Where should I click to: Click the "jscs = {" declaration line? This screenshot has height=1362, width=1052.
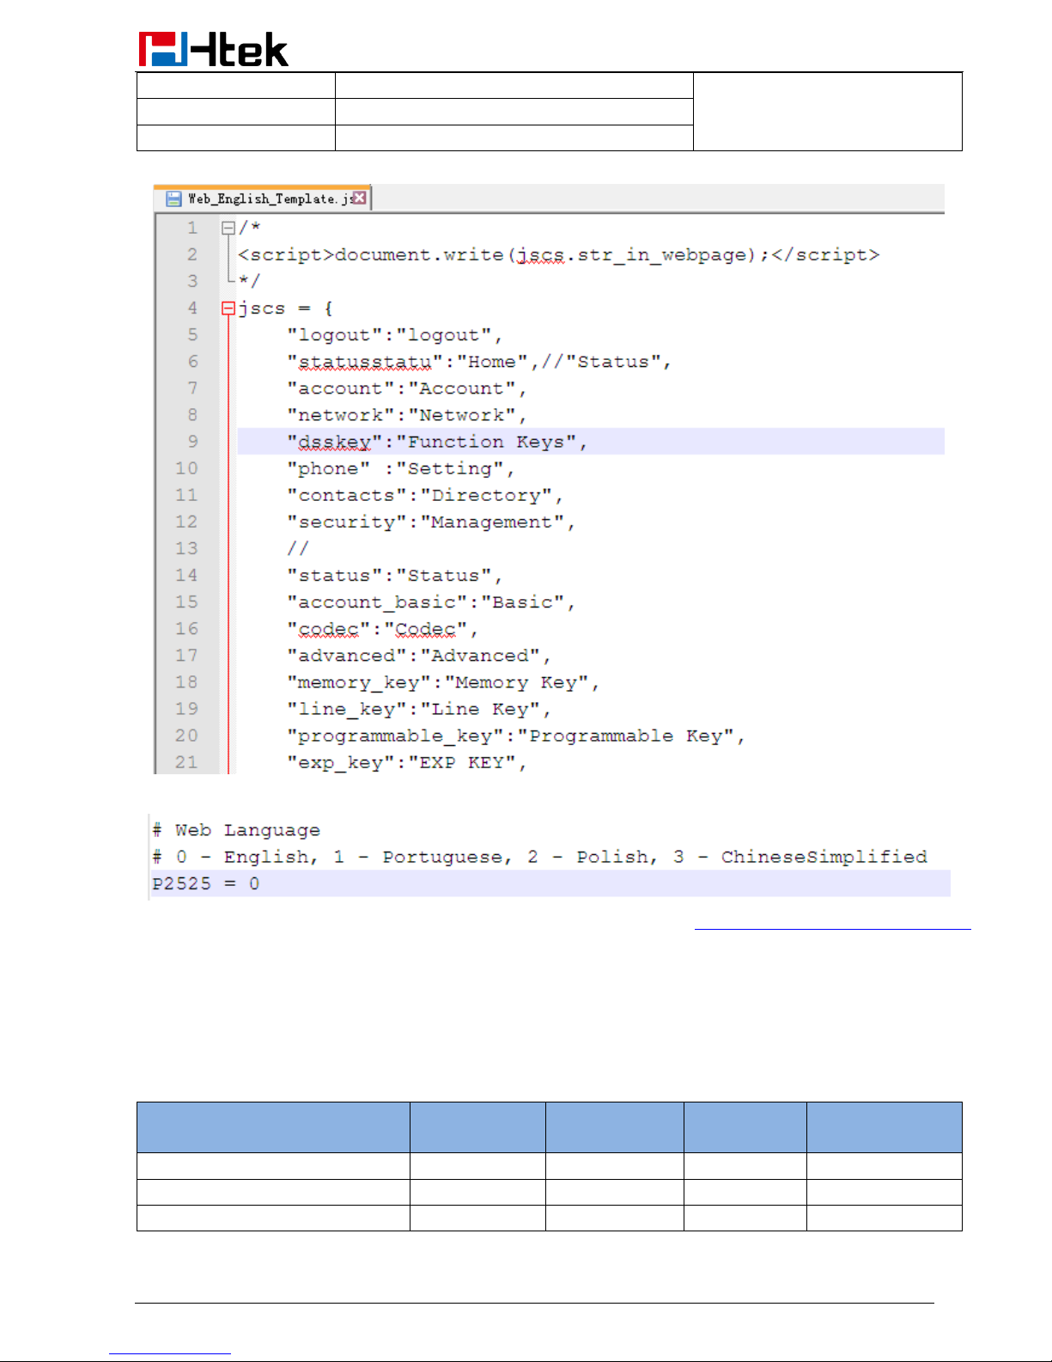tap(285, 308)
